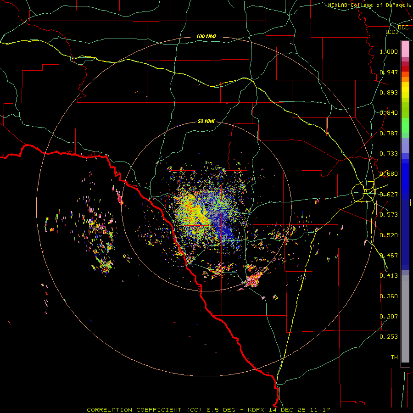The height and width of the screenshot is (413, 413).
Task: Click the 0.680 color scale value
Action: (389, 174)
